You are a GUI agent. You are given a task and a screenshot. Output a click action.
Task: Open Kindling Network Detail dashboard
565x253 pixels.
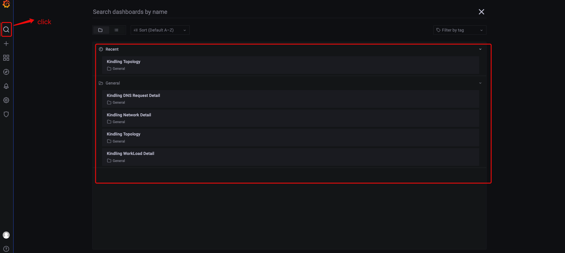tap(129, 115)
